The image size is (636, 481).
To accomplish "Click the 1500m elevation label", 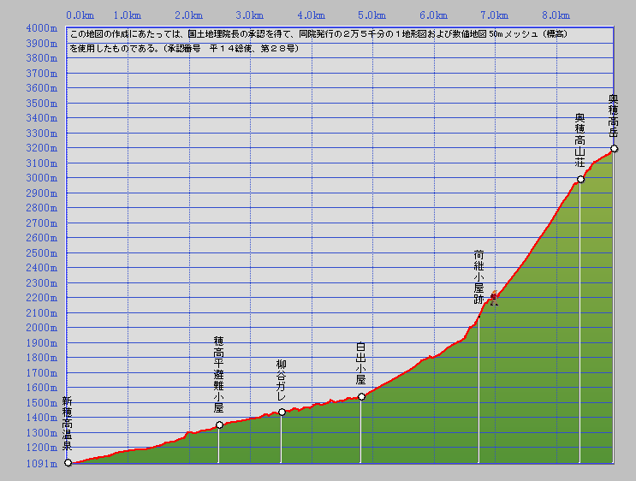I will (x=42, y=403).
